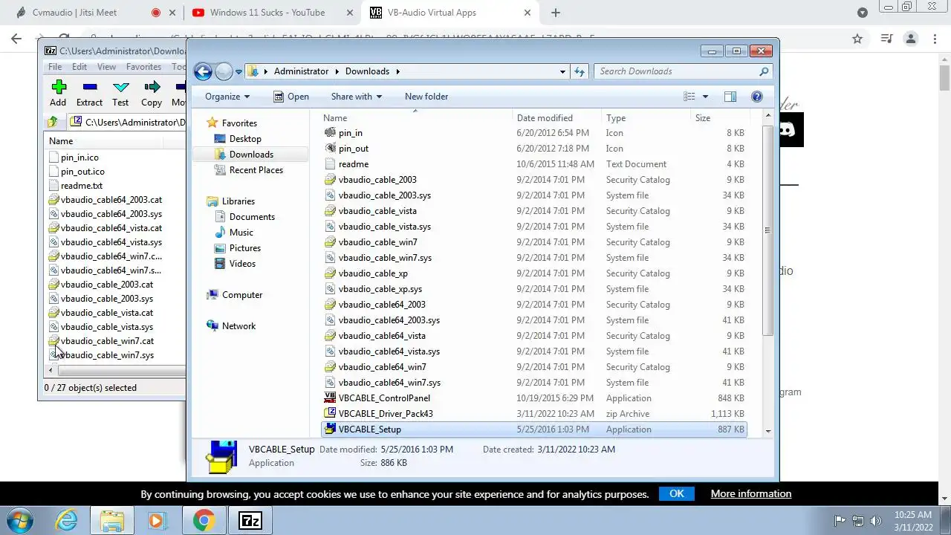The height and width of the screenshot is (535, 951).
Task: Go up one folder in 7-Zip
Action: tap(53, 122)
